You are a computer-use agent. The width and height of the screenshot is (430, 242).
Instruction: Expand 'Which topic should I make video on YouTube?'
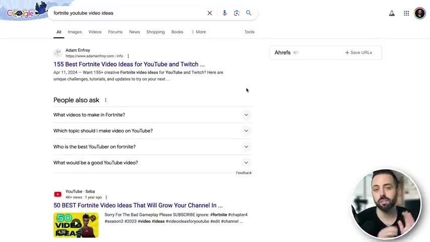(x=153, y=131)
